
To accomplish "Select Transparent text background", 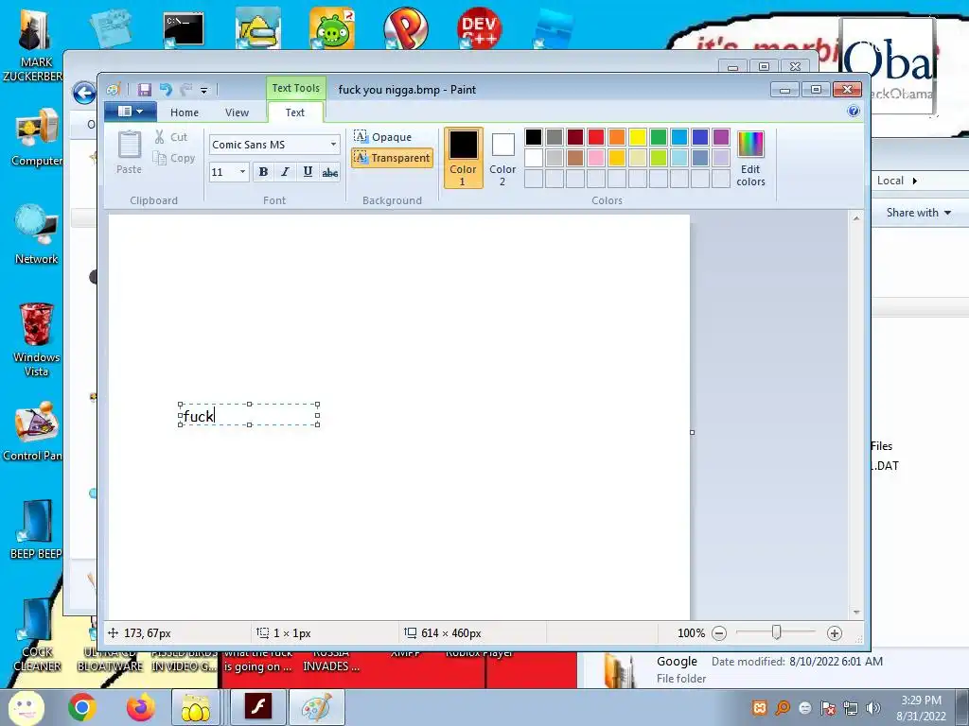I will click(392, 158).
